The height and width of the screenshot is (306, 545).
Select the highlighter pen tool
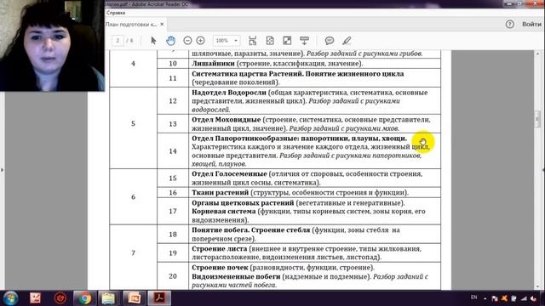pos(347,41)
